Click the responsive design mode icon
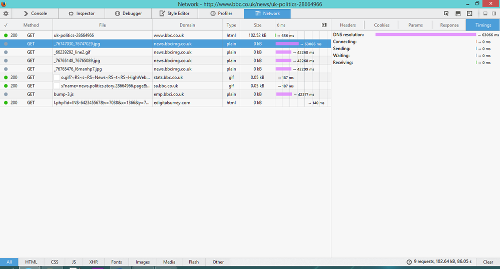The image size is (500, 269). pyautogui.click(x=469, y=13)
